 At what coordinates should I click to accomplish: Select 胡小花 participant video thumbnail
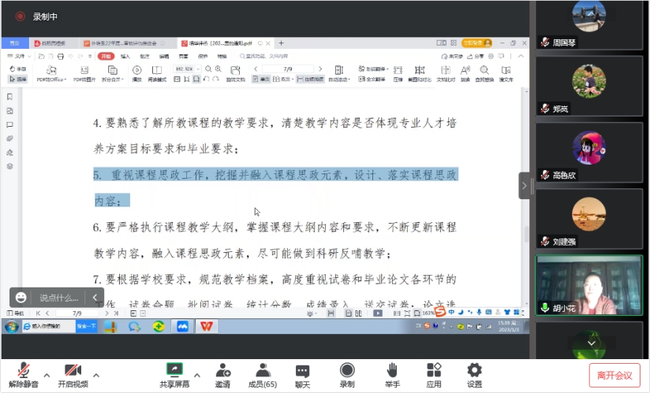click(588, 285)
